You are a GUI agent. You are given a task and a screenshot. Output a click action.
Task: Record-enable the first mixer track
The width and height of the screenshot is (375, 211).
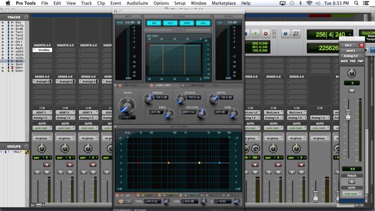pyautogui.click(x=46, y=165)
